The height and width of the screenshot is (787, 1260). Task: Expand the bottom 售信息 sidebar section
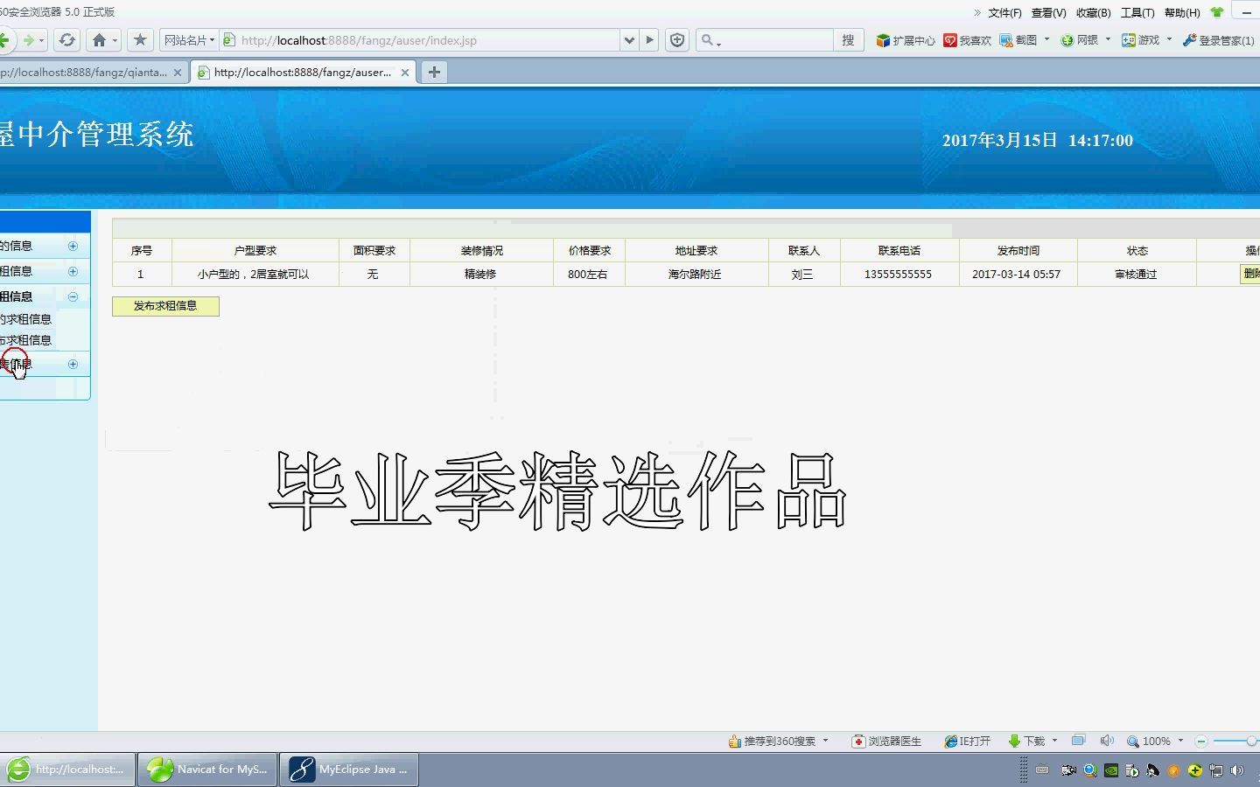73,363
